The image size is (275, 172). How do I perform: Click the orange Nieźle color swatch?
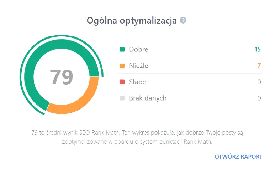[122, 66]
